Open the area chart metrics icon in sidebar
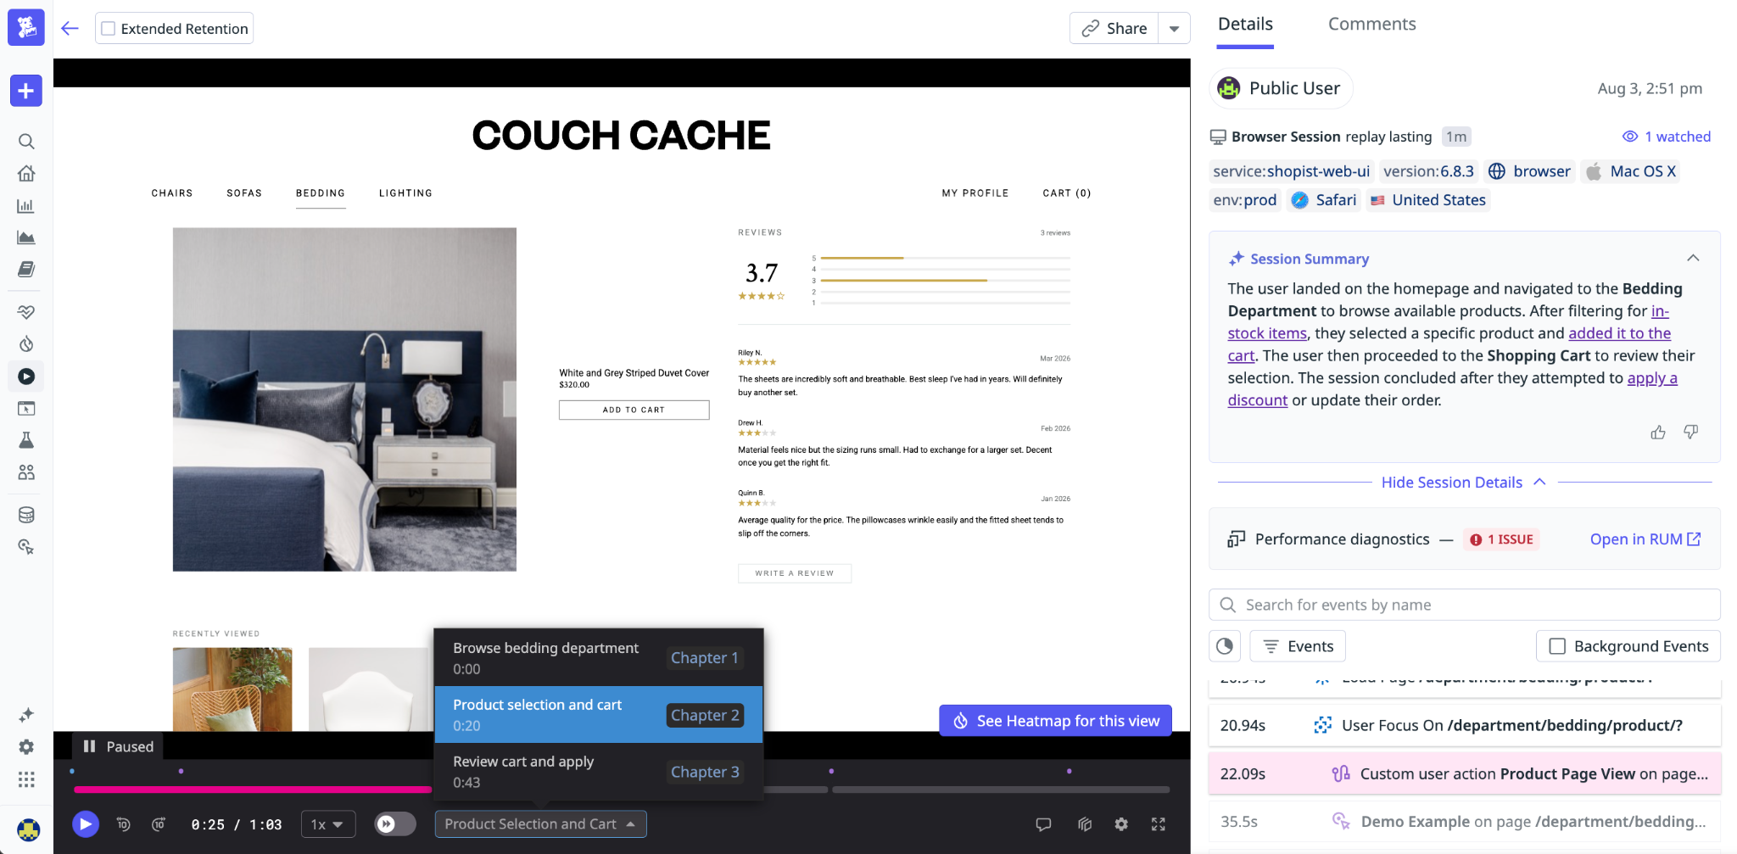The width and height of the screenshot is (1737, 854). [x=26, y=237]
